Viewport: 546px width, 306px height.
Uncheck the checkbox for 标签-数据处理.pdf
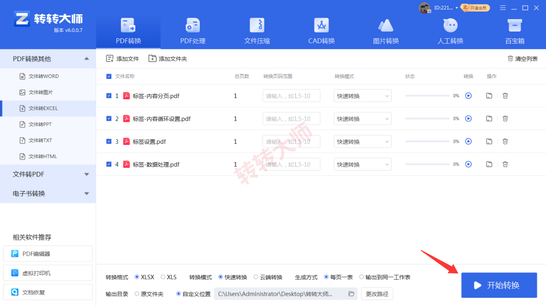click(x=109, y=164)
